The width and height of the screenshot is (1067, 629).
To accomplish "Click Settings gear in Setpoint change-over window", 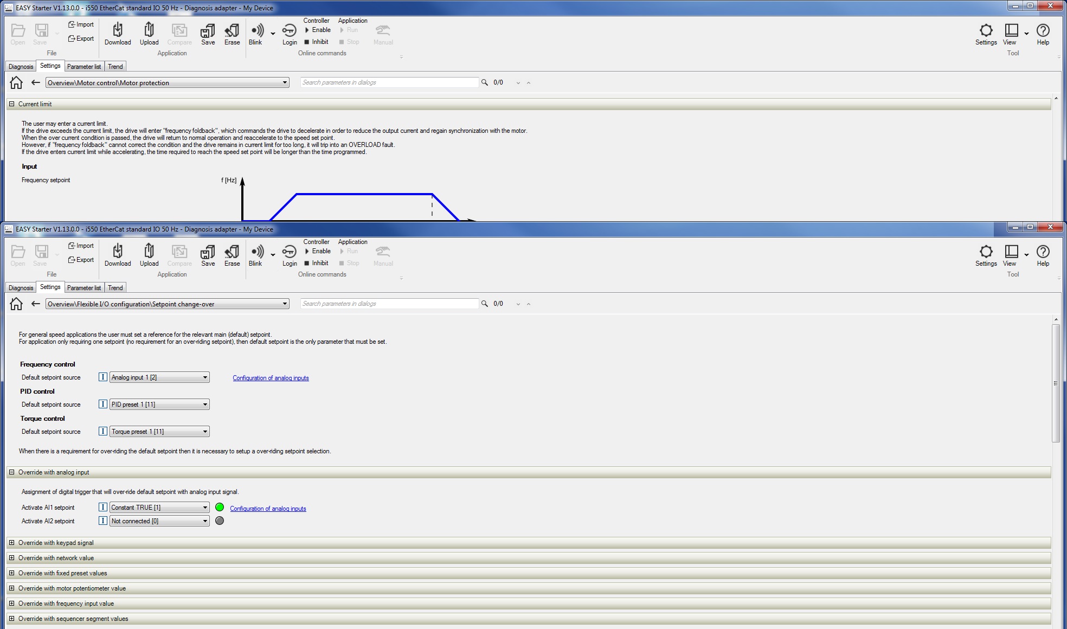I will 986,252.
